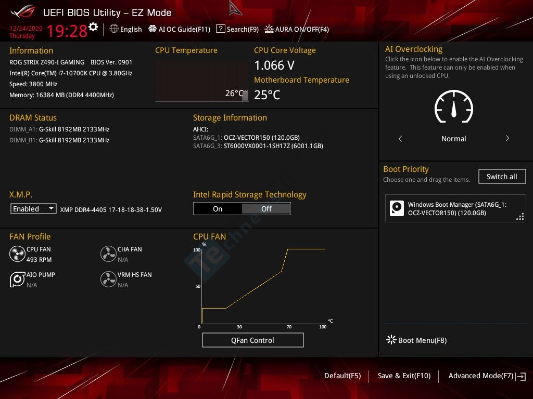
Task: Click the AI OC Guide chip icon
Action: click(153, 29)
